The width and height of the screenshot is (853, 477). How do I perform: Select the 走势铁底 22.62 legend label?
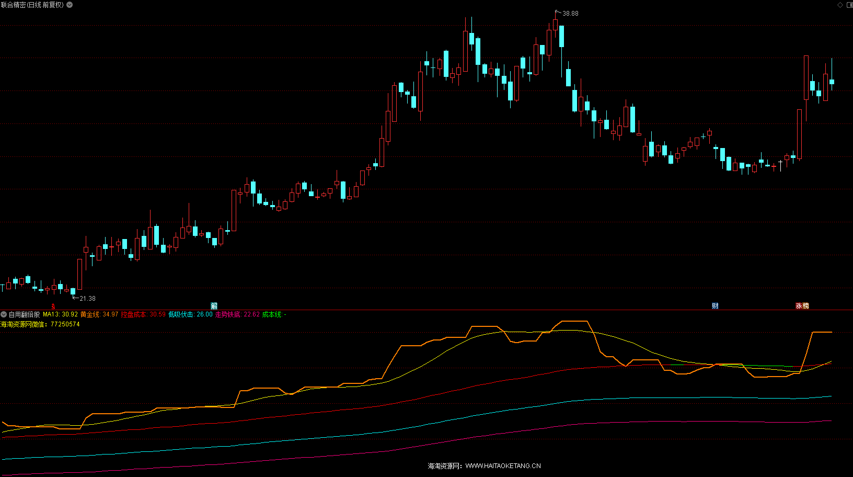pyautogui.click(x=237, y=314)
